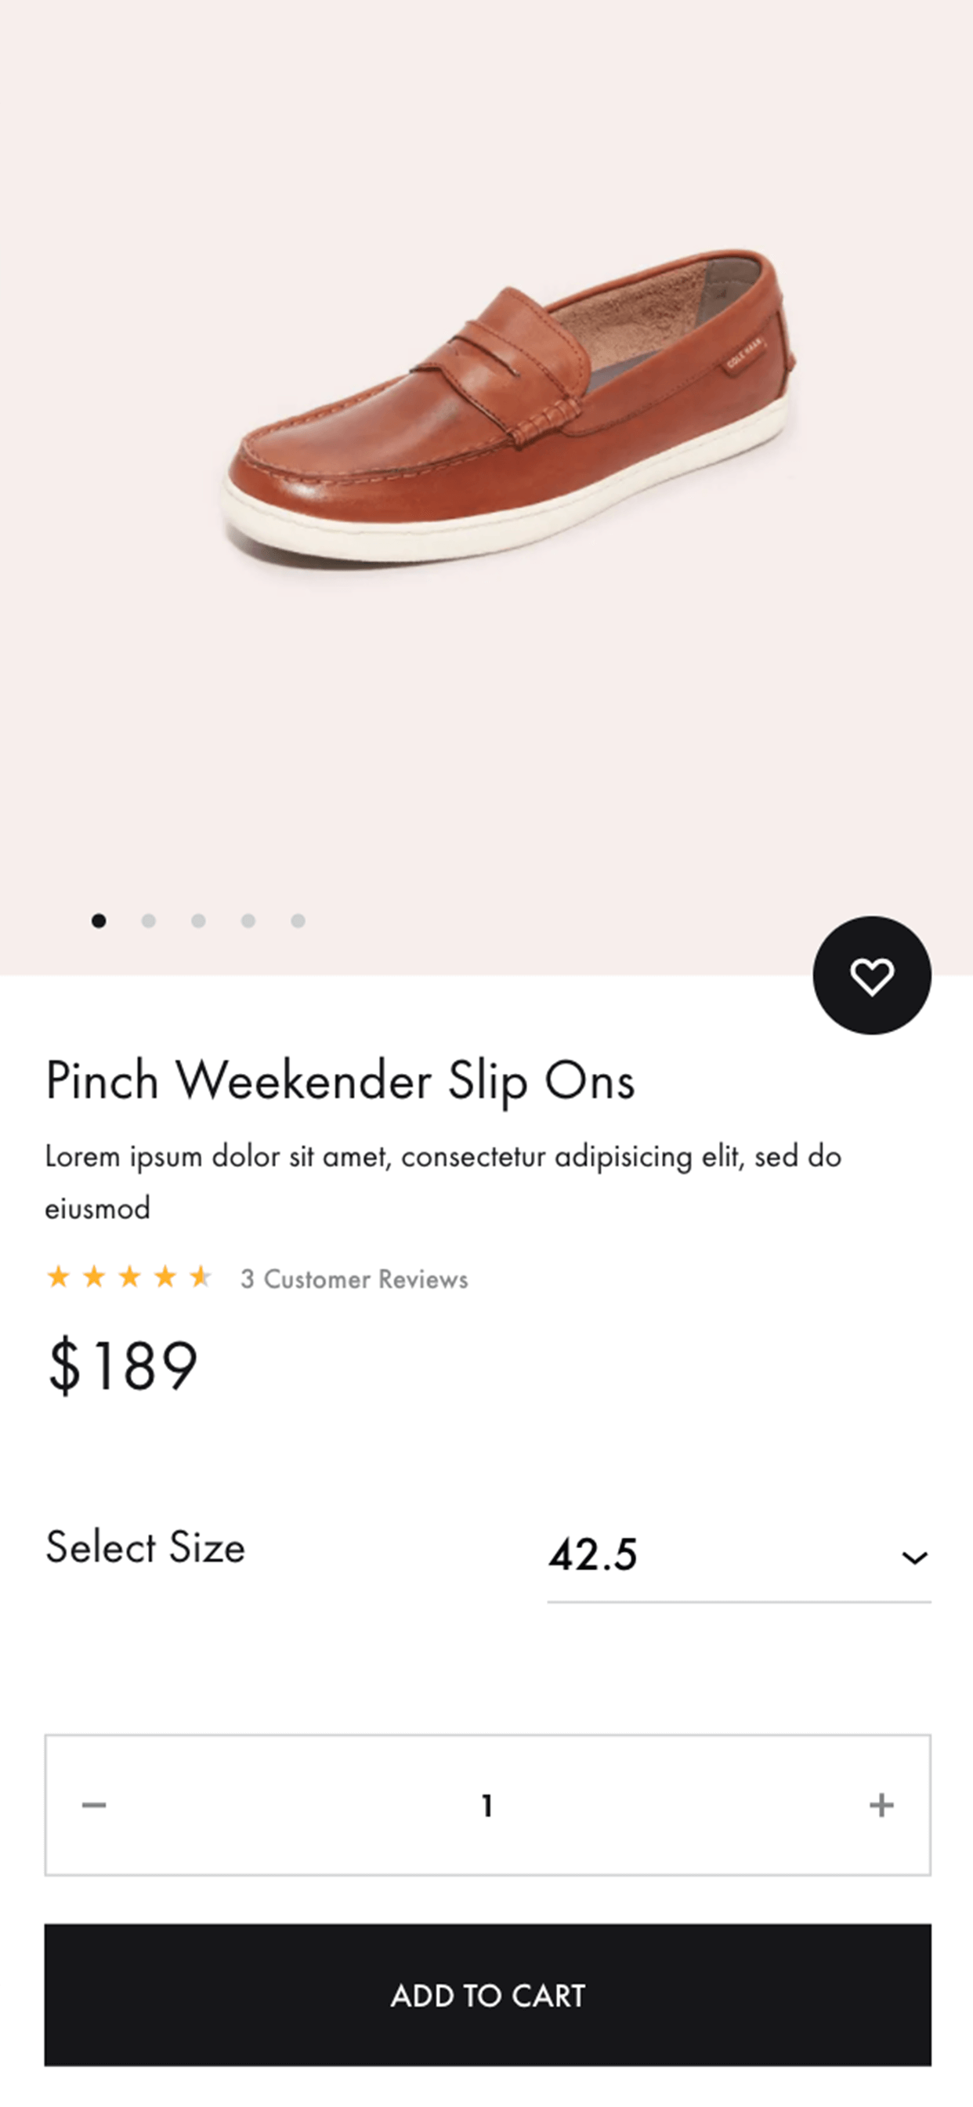This screenshot has width=973, height=2107.
Task: Select the first carousel dot
Action: click(99, 921)
